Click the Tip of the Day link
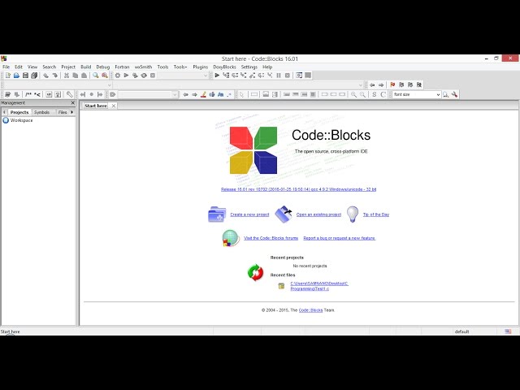The image size is (520, 390). click(x=376, y=214)
